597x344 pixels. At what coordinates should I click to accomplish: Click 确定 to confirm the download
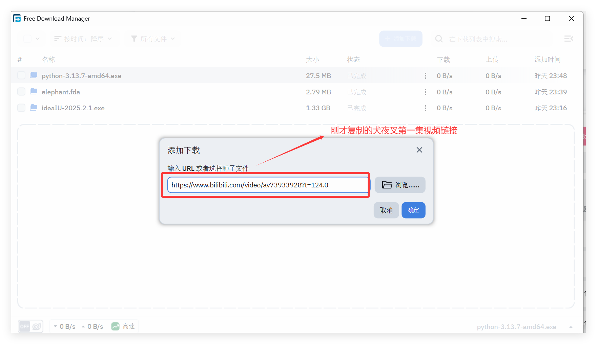pyautogui.click(x=413, y=210)
